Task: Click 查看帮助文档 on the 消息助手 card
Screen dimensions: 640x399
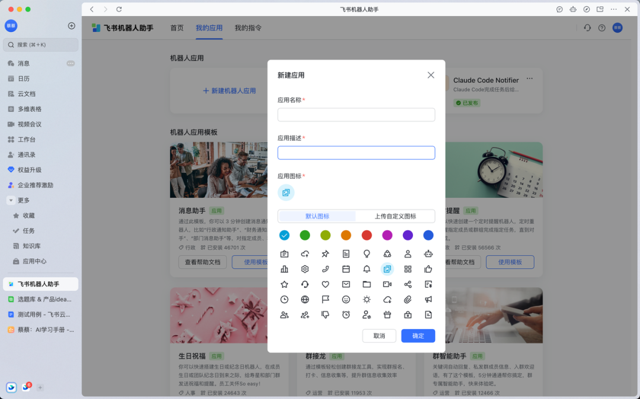Action: coord(203,262)
